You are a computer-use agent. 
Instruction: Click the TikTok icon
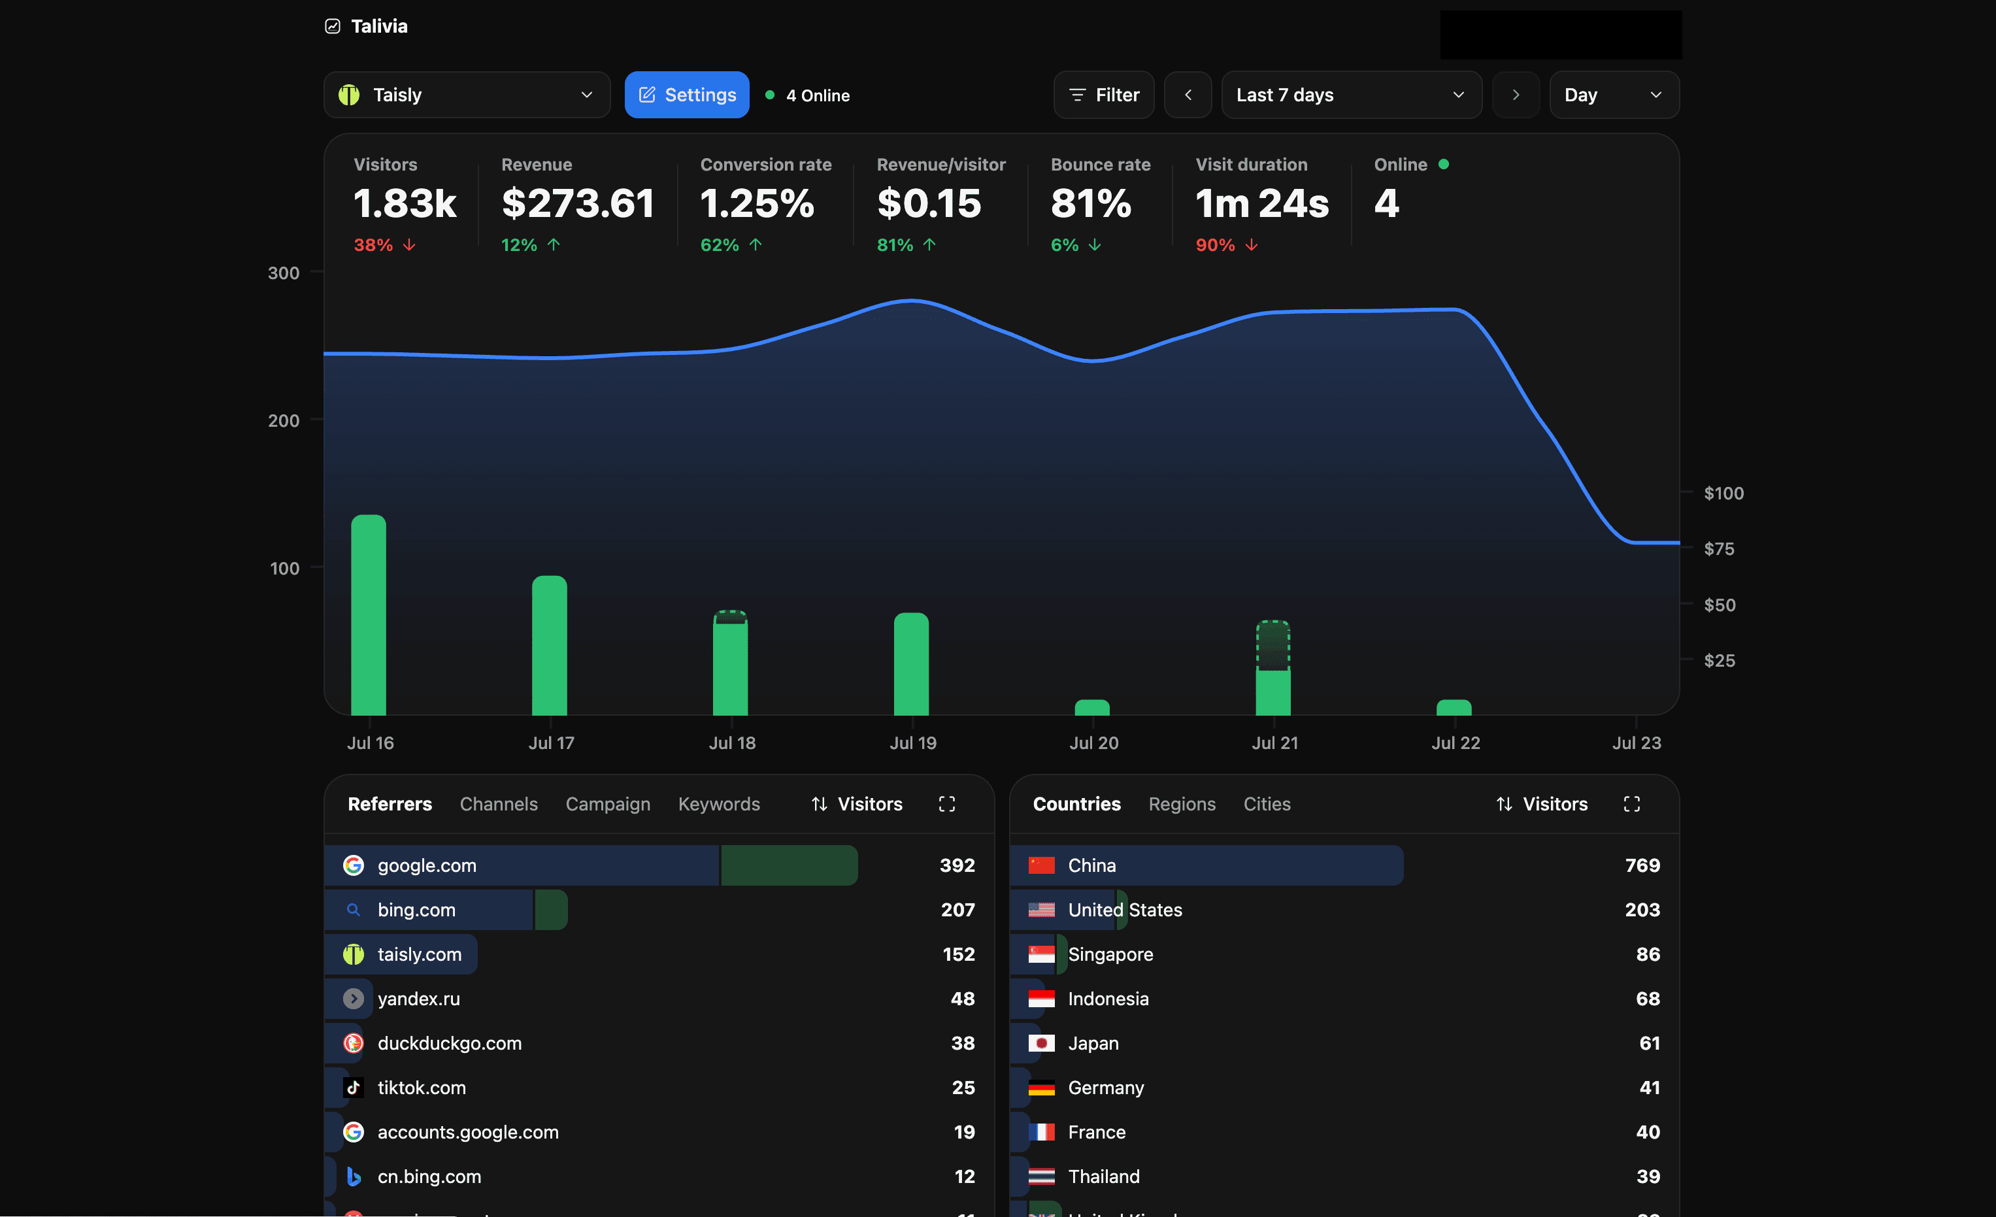click(353, 1088)
